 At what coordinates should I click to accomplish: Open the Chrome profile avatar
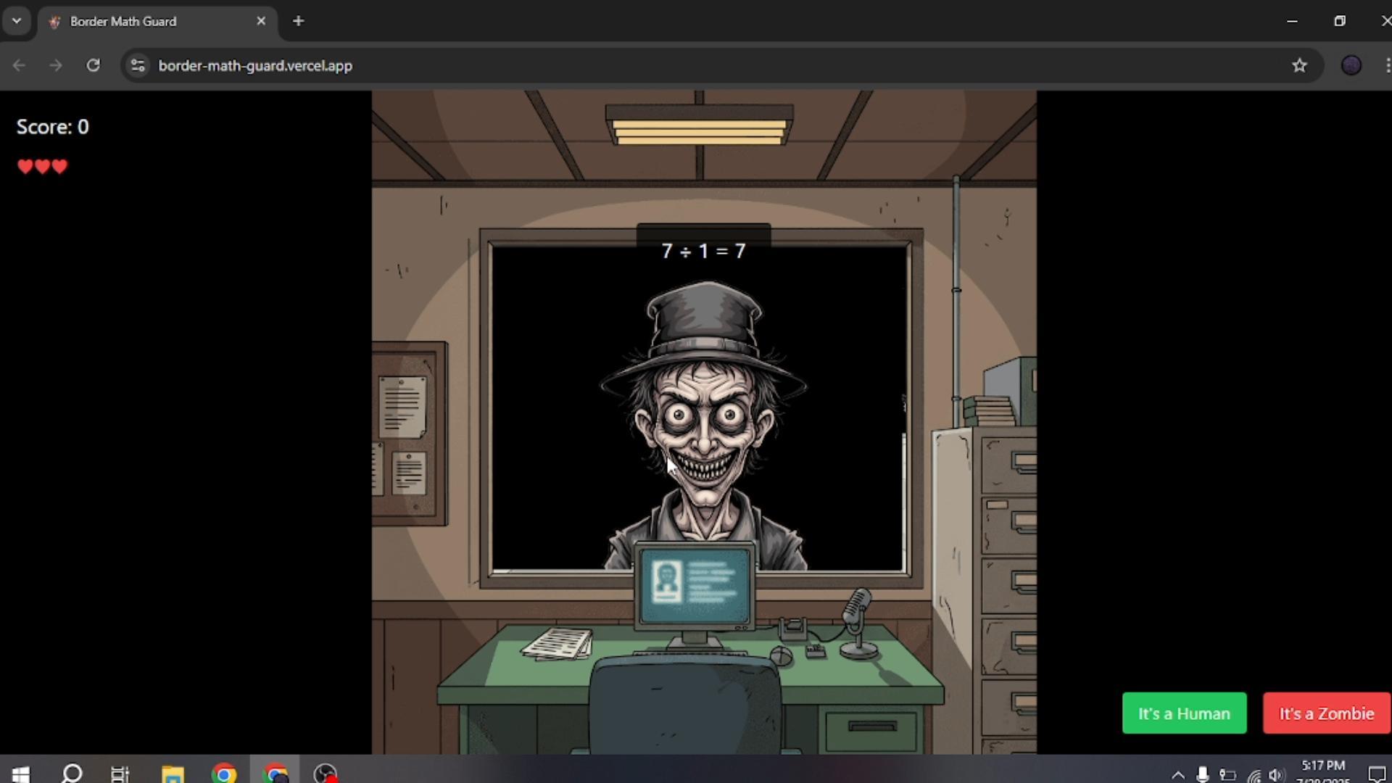1351,65
